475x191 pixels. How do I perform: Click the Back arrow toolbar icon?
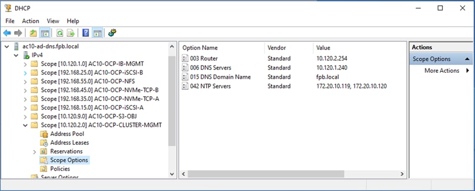(x=7, y=33)
